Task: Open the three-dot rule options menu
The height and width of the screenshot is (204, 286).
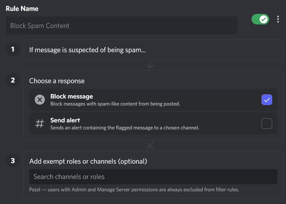Action: click(x=278, y=19)
